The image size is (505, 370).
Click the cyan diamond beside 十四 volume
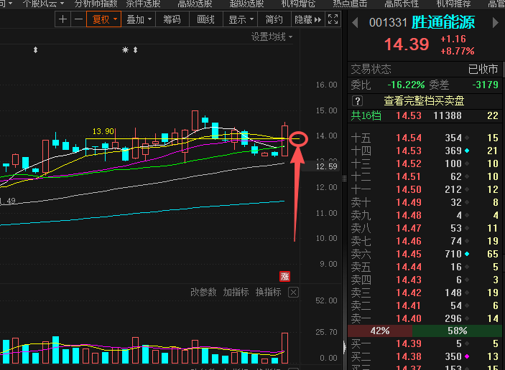pyautogui.click(x=467, y=151)
